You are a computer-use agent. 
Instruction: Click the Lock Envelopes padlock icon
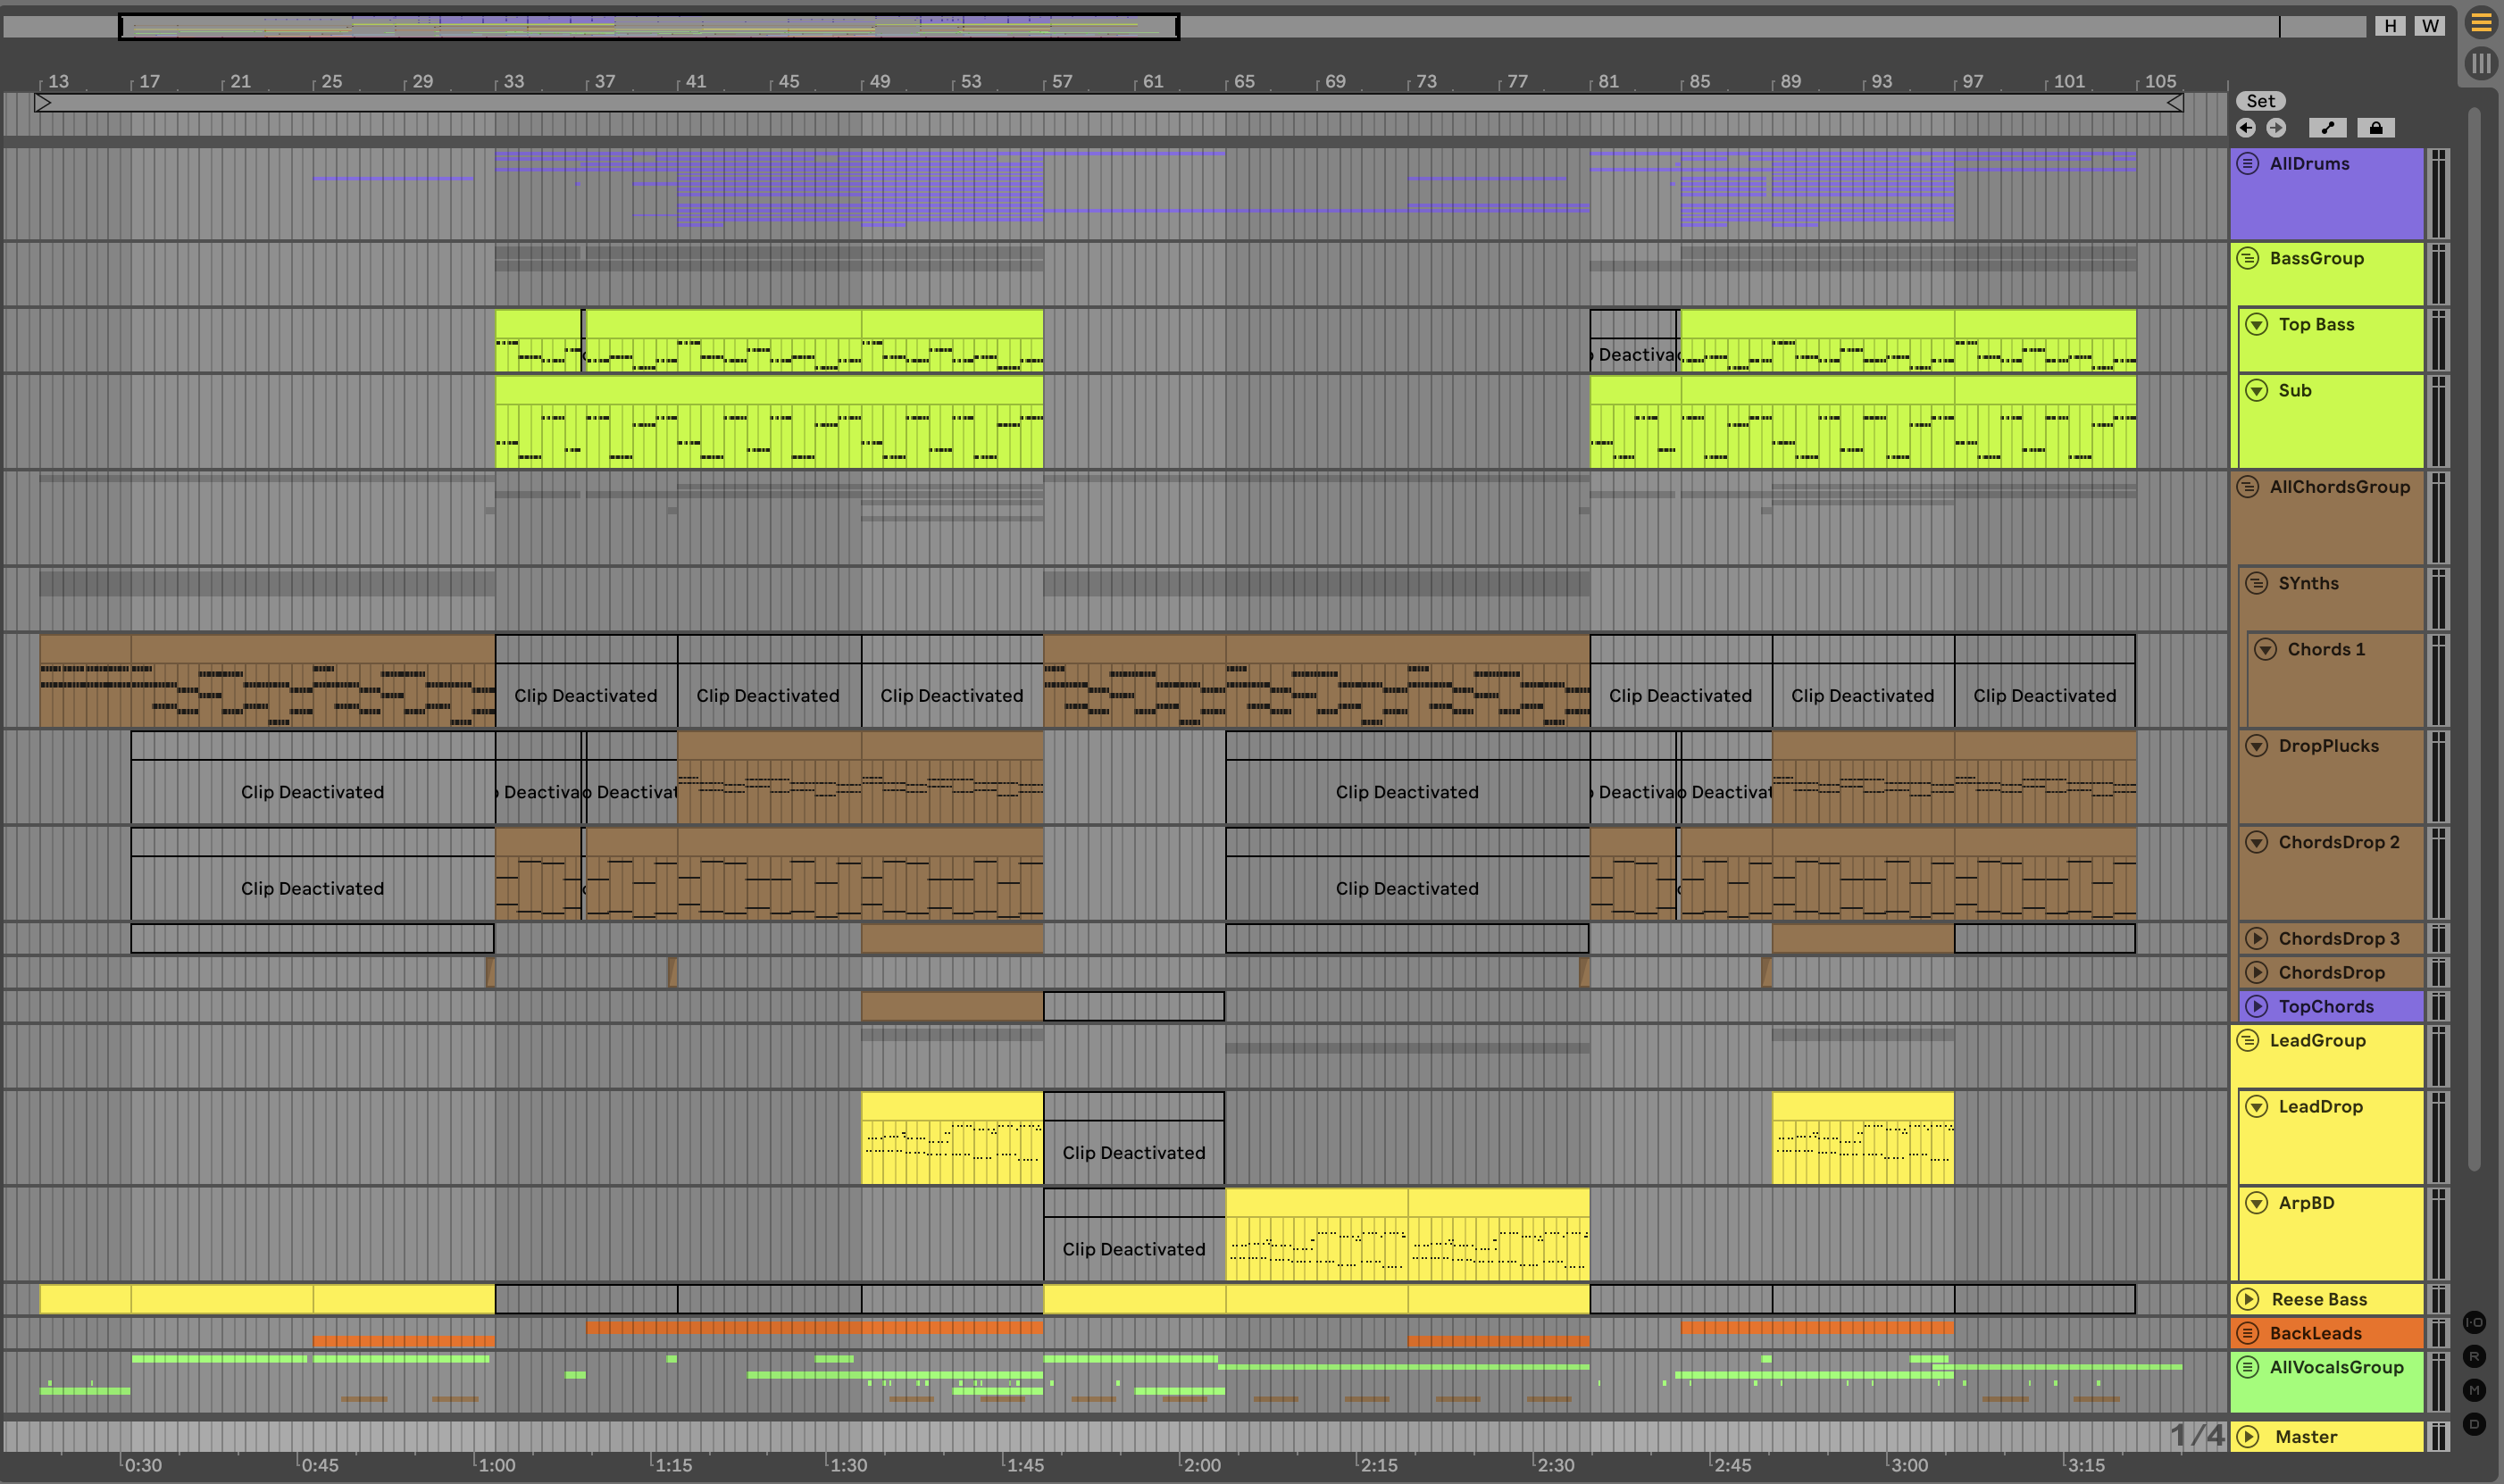point(2375,128)
